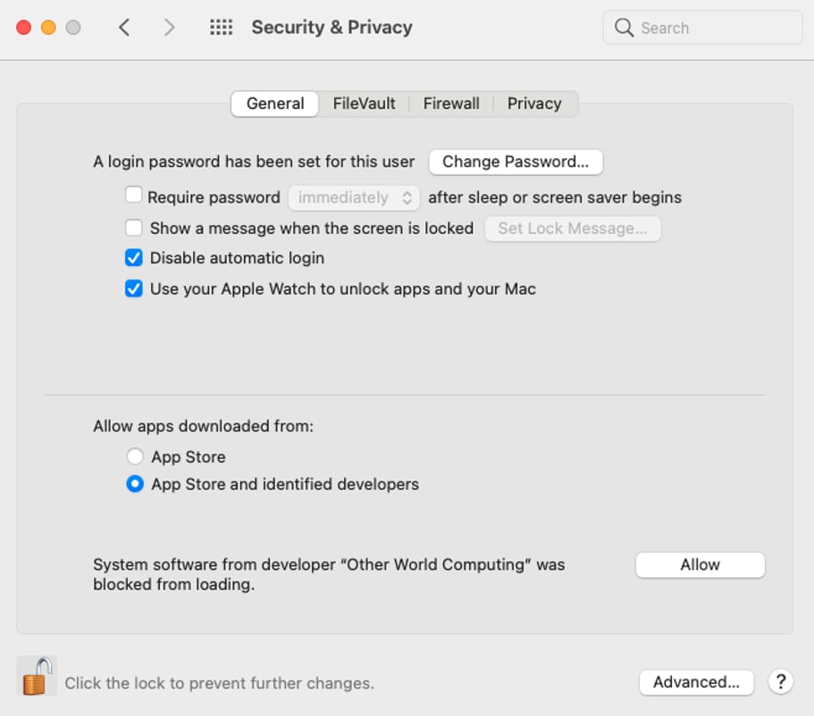Select the App Store radio option
814x716 pixels.
[x=135, y=457]
